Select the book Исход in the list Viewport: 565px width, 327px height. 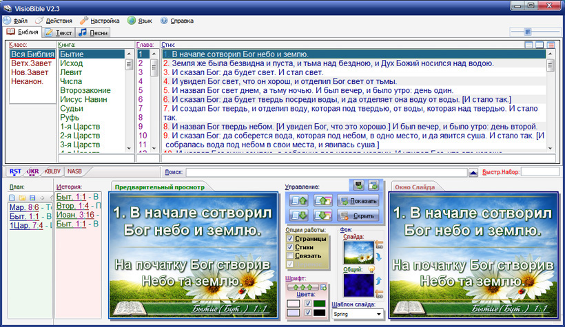pos(72,63)
